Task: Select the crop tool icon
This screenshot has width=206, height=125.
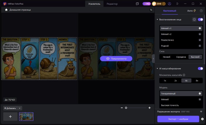Action: 151,10
